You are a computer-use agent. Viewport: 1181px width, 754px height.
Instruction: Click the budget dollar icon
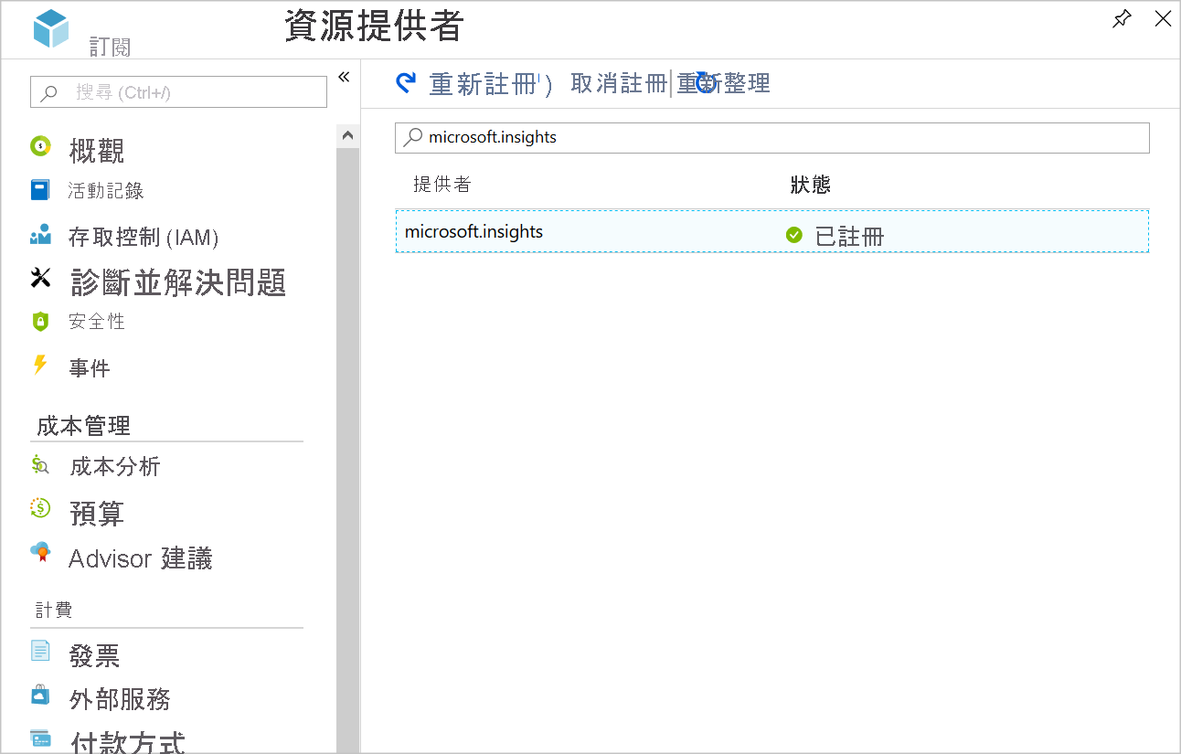coord(40,508)
